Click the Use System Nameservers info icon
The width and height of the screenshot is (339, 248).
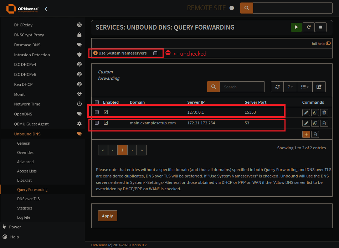click(x=95, y=53)
